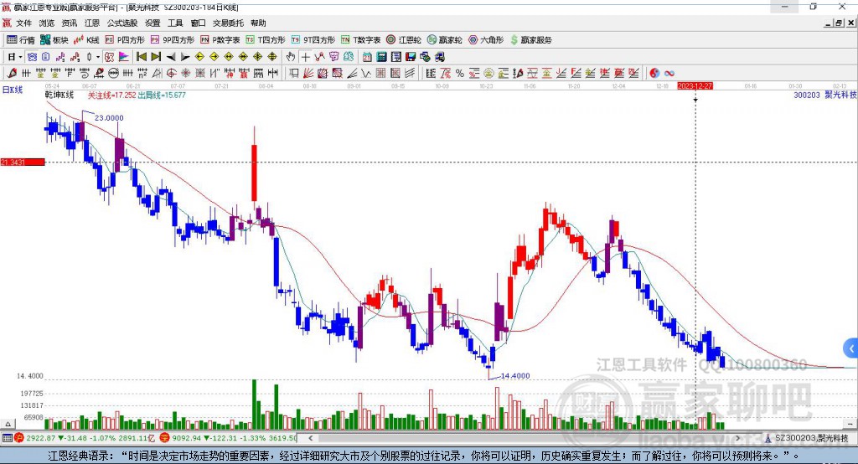The width and height of the screenshot is (858, 464).
Task: Switch to the K线 chart view
Action: [x=86, y=40]
